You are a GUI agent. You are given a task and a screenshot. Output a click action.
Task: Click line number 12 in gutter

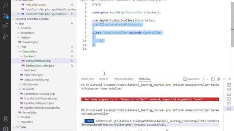(84, 49)
